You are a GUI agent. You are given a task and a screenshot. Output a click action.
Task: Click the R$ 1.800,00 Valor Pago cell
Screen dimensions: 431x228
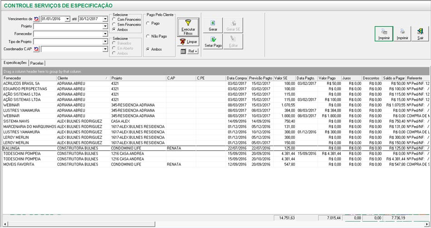(x=329, y=116)
